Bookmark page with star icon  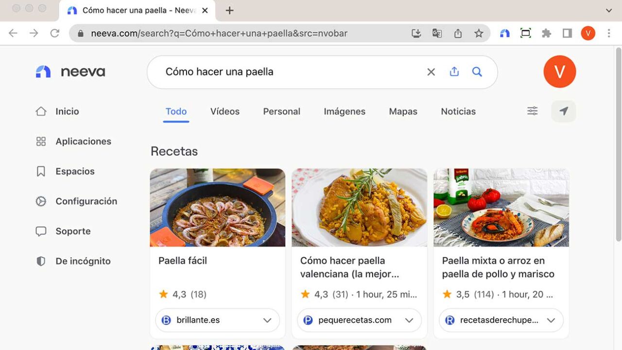[479, 34]
